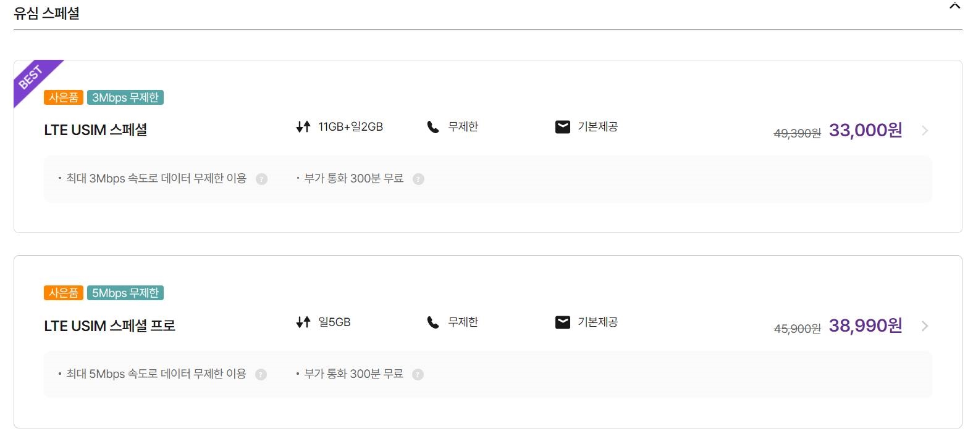
Task: Open LTE USIM 스페셜 details via right chevron
Action: coord(924,130)
